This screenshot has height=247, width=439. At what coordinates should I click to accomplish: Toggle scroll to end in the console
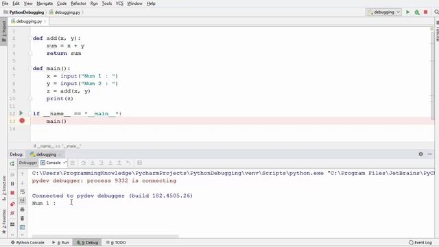23,200
